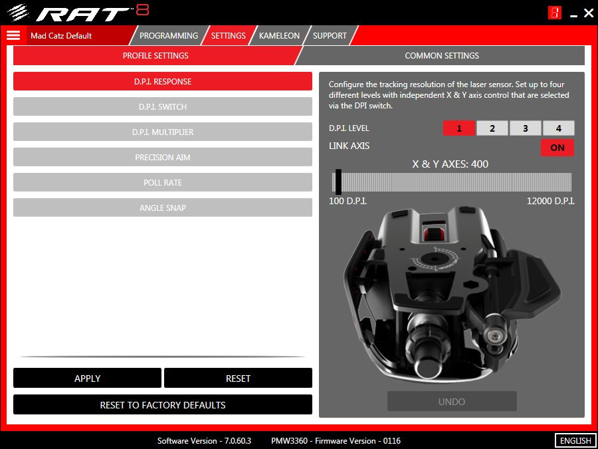598x449 pixels.
Task: Open D.P.I. MULTIPLIER settings
Action: tap(163, 132)
